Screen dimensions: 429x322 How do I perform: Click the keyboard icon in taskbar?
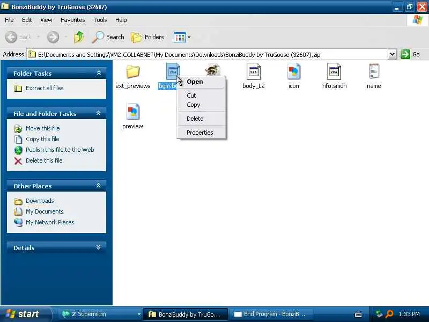[x=358, y=314]
